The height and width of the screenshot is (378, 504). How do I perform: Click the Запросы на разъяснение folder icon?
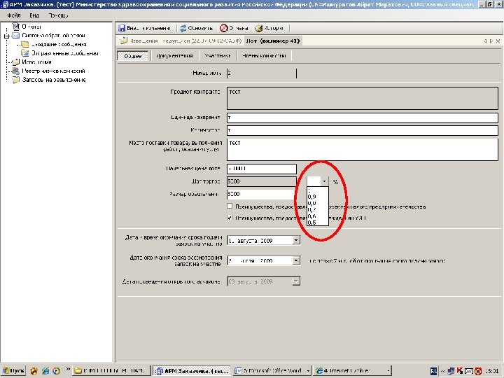pyautogui.click(x=15, y=80)
